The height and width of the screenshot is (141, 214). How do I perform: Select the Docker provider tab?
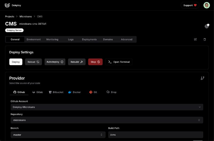pyautogui.click(x=74, y=92)
